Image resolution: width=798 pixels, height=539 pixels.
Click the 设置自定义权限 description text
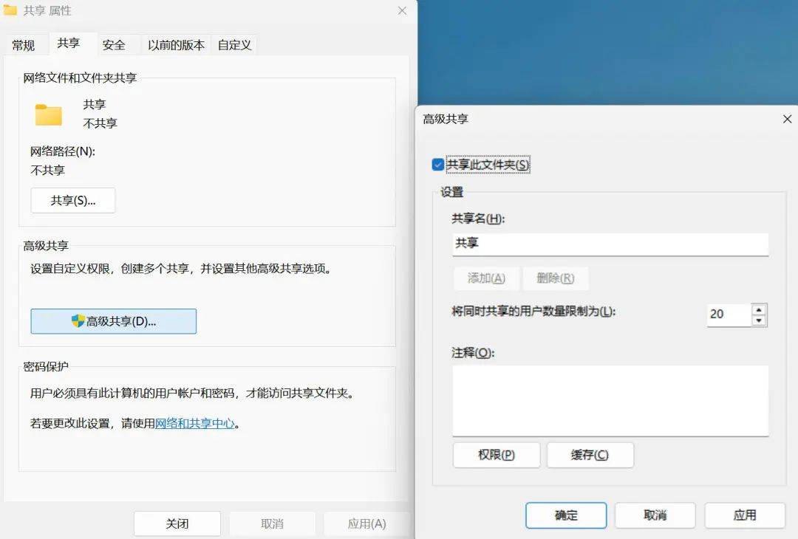pos(181,269)
